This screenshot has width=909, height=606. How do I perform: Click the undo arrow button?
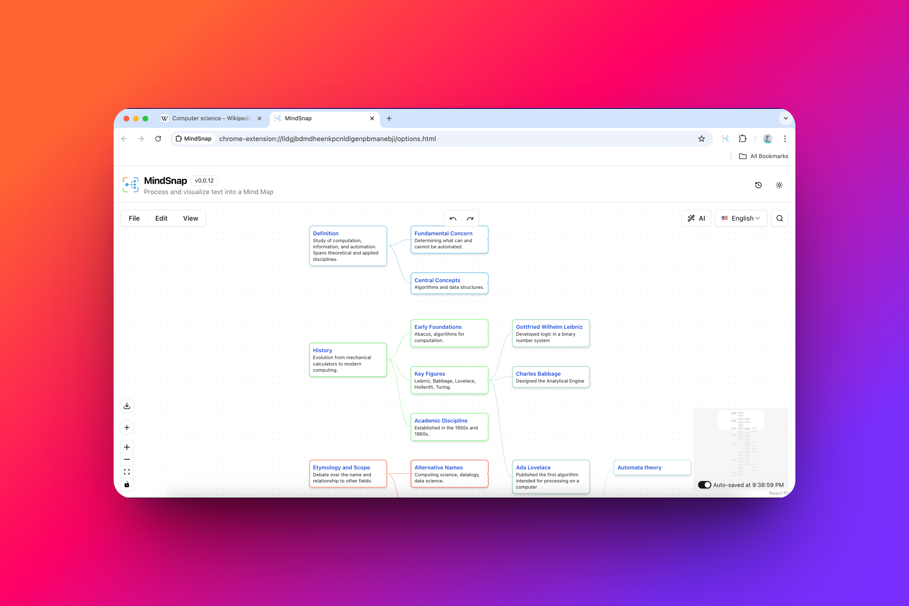tap(453, 219)
